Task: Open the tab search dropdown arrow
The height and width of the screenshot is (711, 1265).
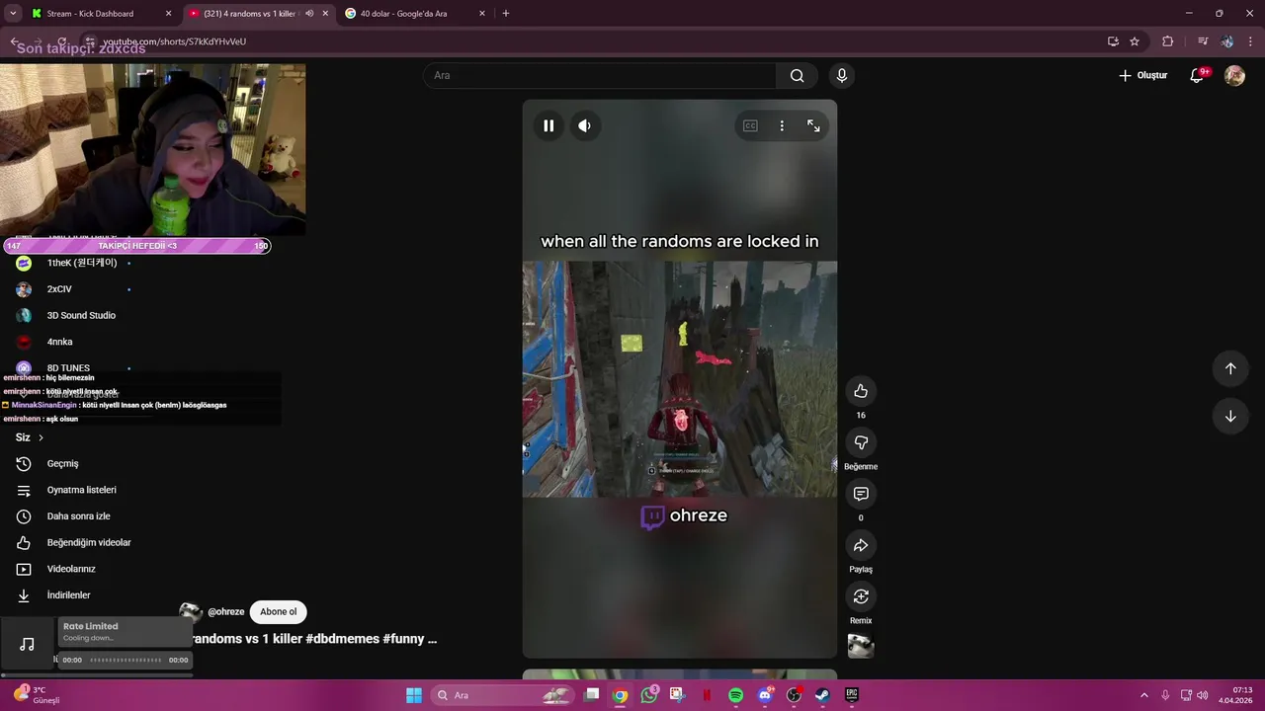Action: [13, 14]
